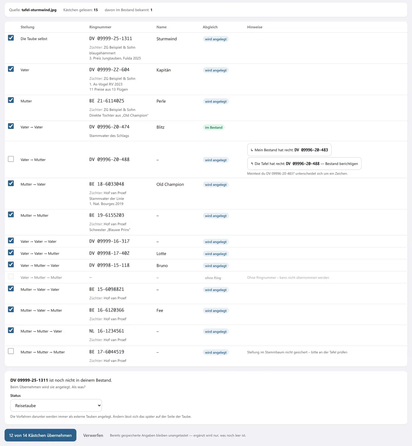Click the name Sturmwind

click(167, 39)
